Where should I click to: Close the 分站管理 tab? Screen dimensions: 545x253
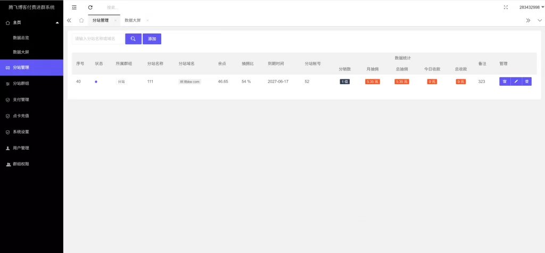(115, 20)
